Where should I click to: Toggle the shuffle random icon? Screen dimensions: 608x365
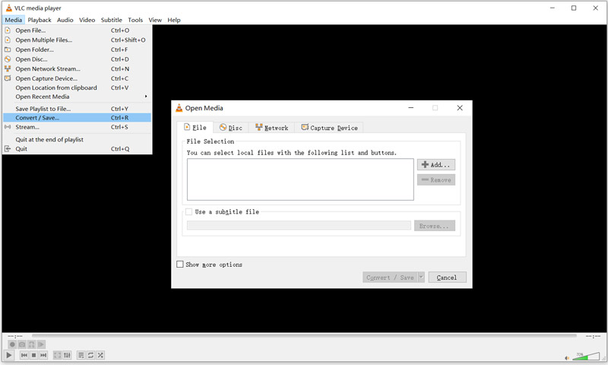point(100,355)
